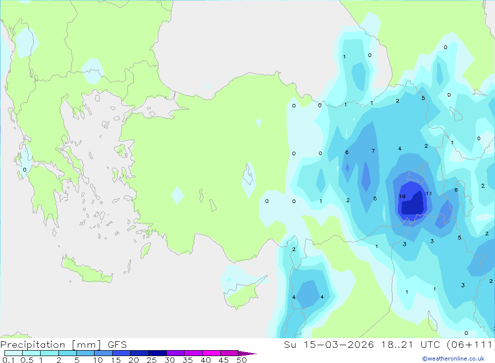Click the 0.1–0.5 mm legend color swatch
Screen dimensions: 495x363
[x=13, y=353]
